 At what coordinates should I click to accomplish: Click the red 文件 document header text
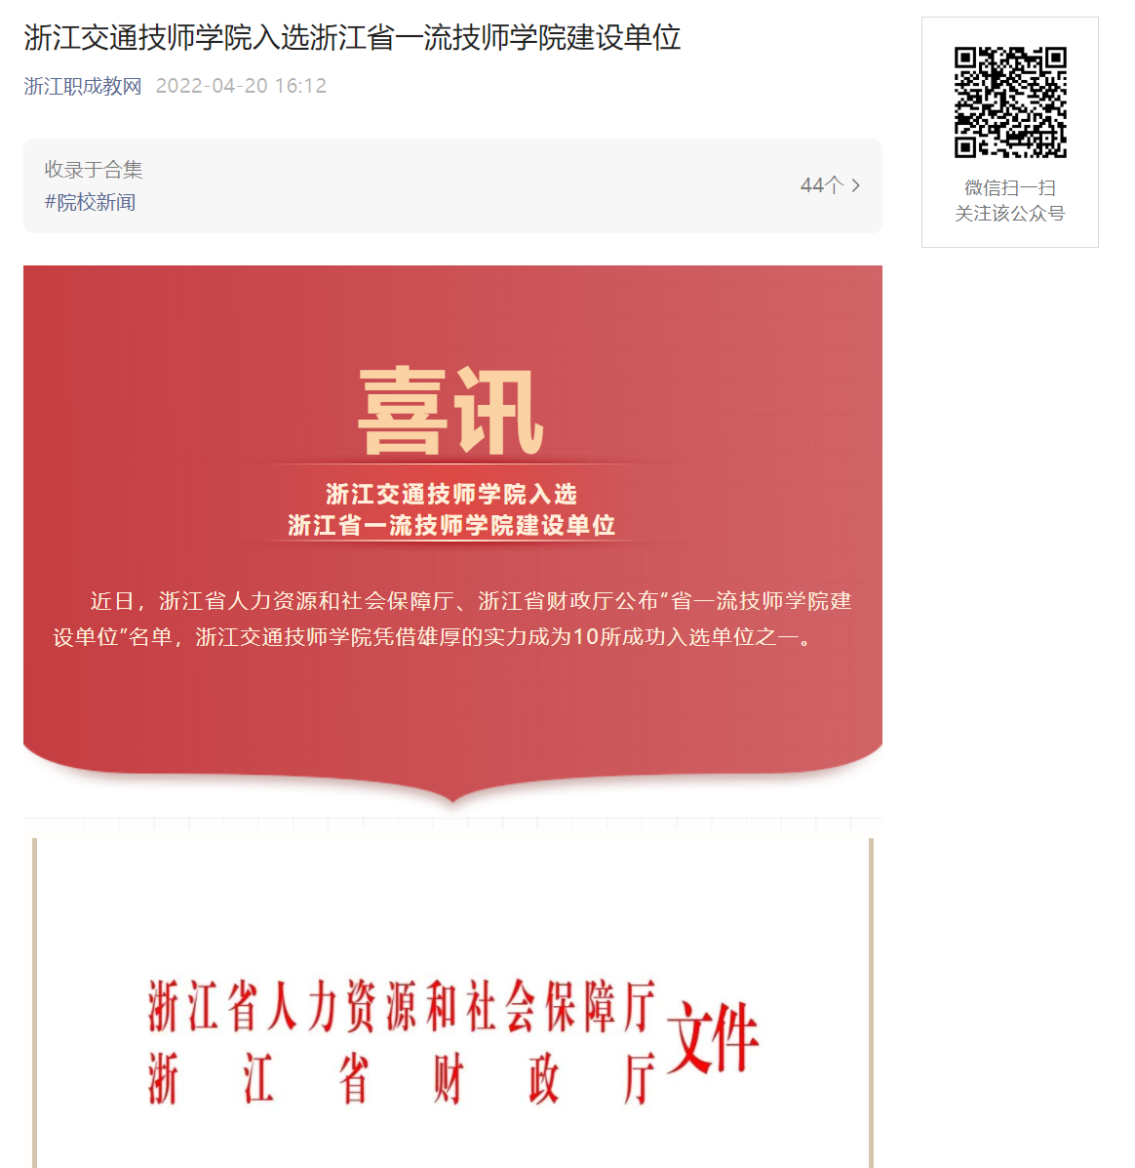pos(712,1037)
